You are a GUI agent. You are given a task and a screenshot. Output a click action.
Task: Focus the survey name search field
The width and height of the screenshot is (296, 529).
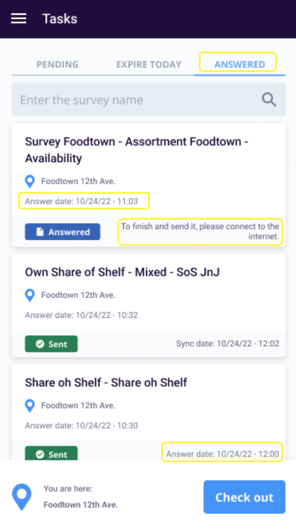click(134, 99)
